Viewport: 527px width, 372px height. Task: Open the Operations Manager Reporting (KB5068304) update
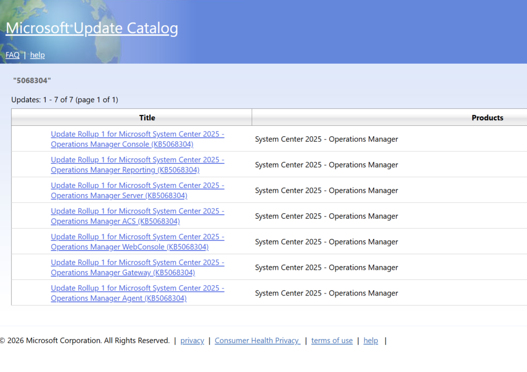click(137, 165)
